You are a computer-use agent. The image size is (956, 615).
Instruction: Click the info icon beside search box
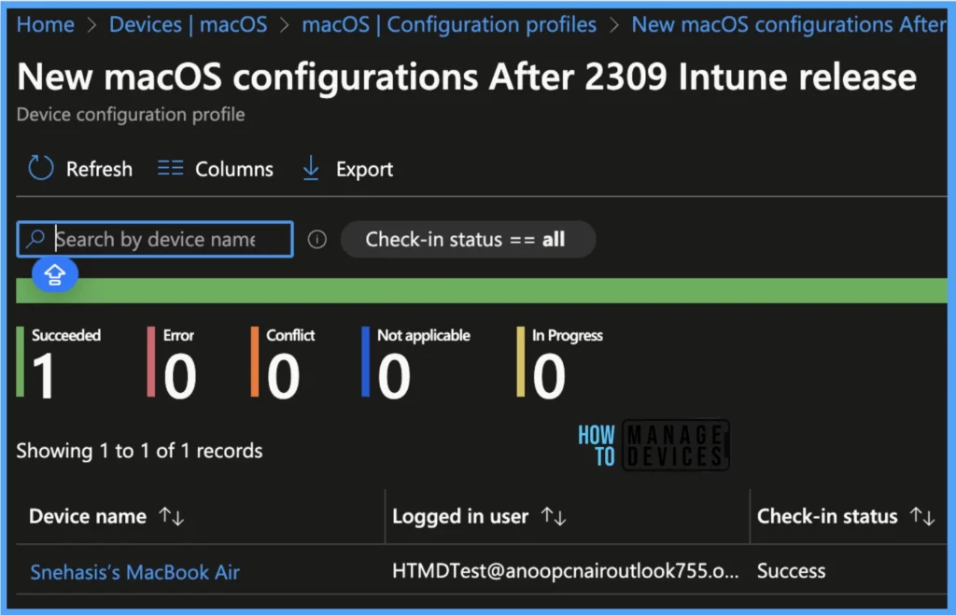point(317,239)
